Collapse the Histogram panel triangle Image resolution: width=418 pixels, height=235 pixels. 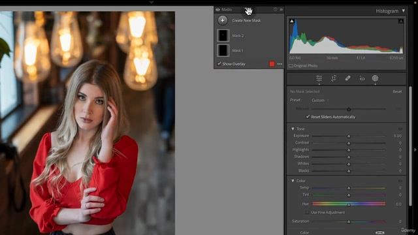coord(404,10)
